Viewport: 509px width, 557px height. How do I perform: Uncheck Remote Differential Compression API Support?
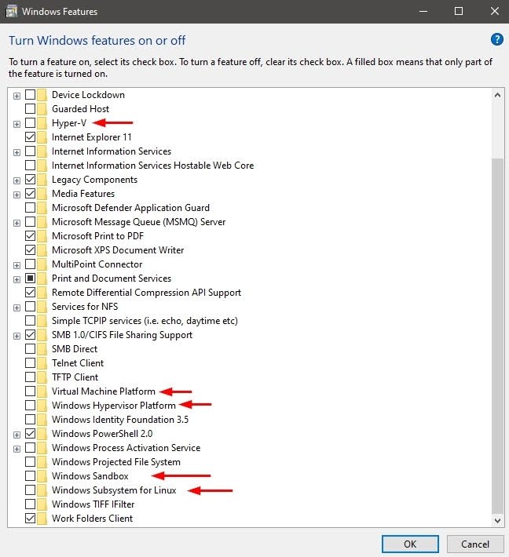pos(30,293)
